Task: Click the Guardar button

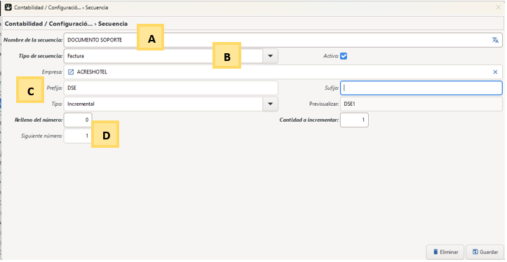Action: click(485, 252)
